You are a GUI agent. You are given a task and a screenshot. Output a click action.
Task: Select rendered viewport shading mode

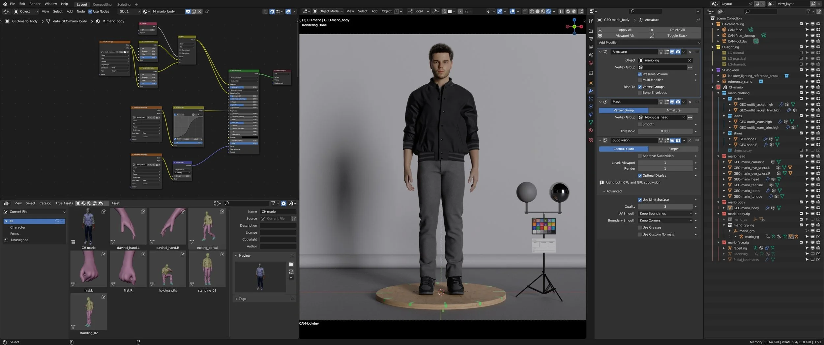pos(548,11)
